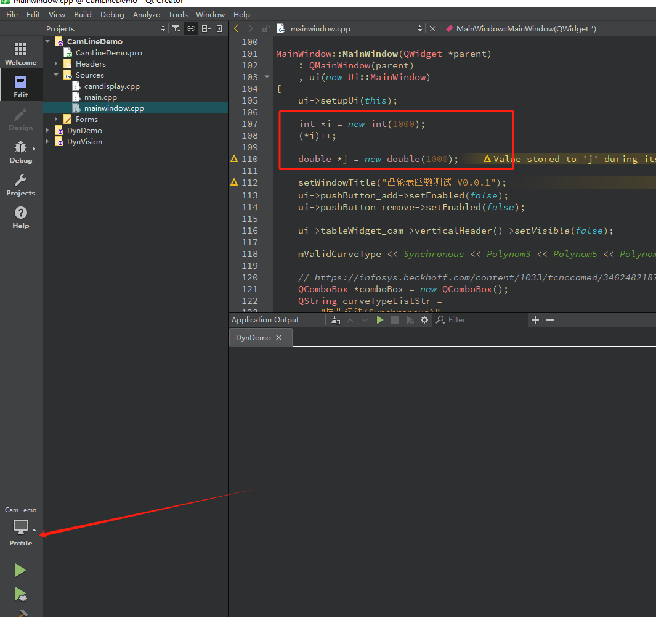Open the View menu
Image resolution: width=656 pixels, height=617 pixels.
(57, 15)
